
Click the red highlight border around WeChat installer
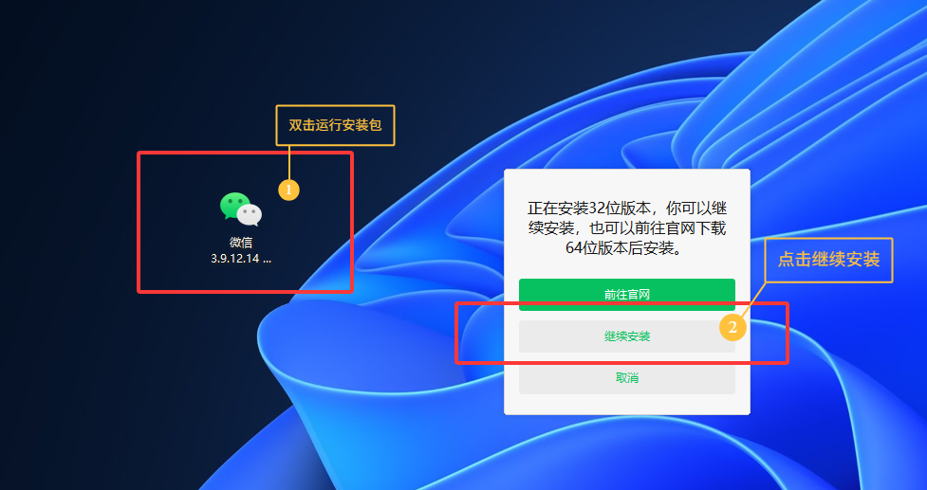246,153
